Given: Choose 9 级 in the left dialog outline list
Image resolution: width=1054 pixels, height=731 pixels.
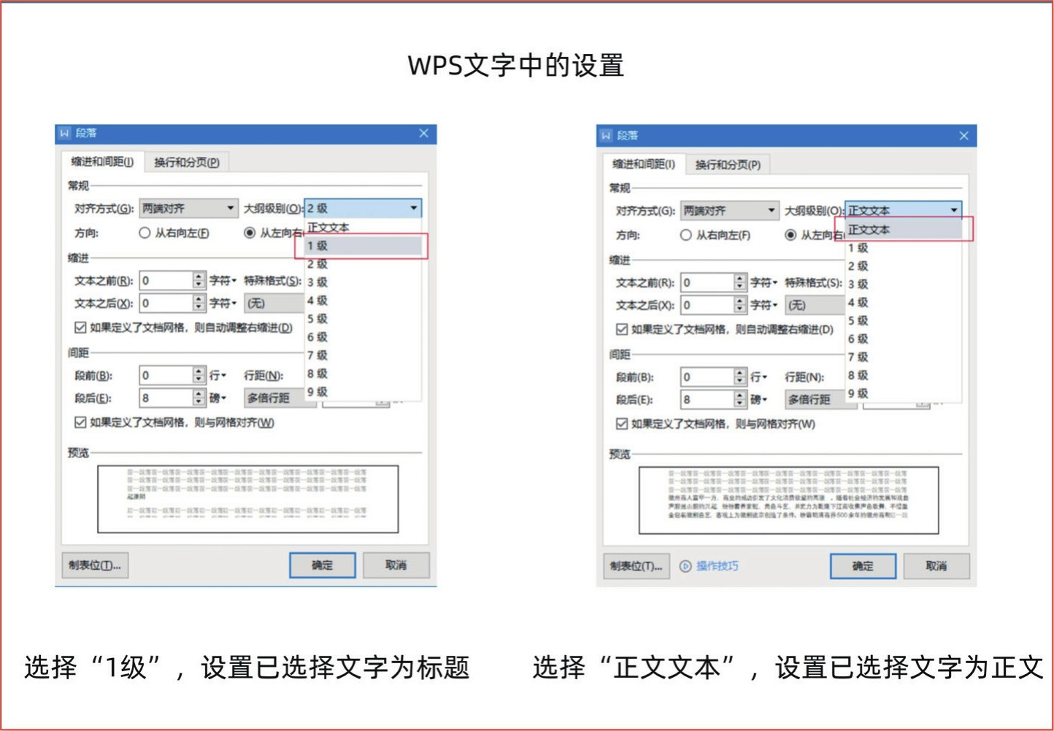Looking at the screenshot, I should coord(363,392).
